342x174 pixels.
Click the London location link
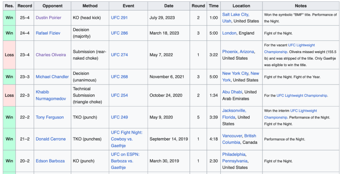pyautogui.click(x=229, y=33)
